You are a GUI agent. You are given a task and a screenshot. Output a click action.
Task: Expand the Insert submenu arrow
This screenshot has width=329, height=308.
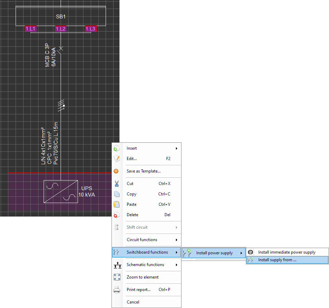point(177,148)
